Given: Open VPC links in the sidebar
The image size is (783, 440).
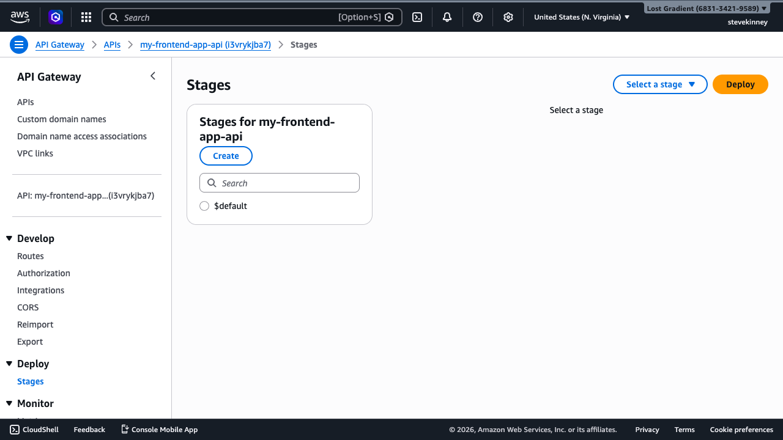Looking at the screenshot, I should pyautogui.click(x=35, y=153).
